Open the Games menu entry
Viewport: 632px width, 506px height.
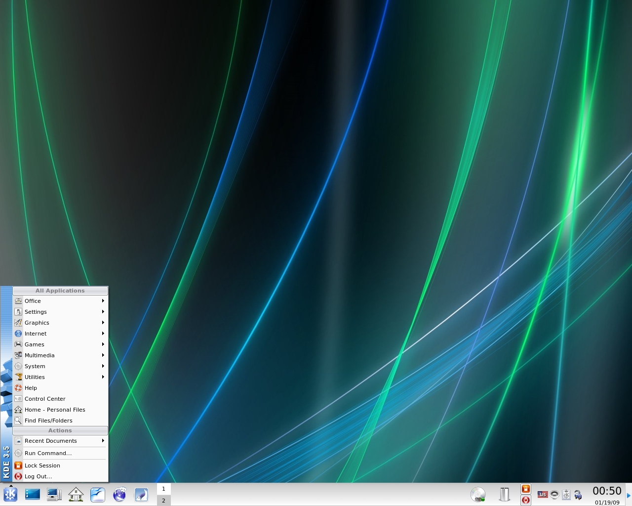60,344
